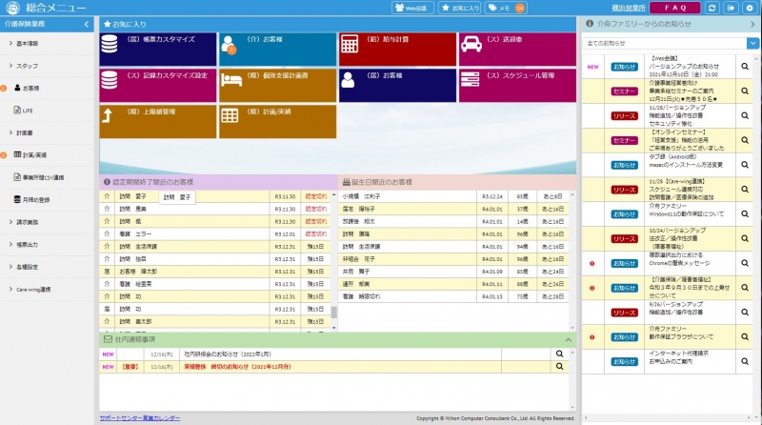Collapse the 社内連絡事項 panel chevron
The height and width of the screenshot is (425, 762).
tap(568, 339)
